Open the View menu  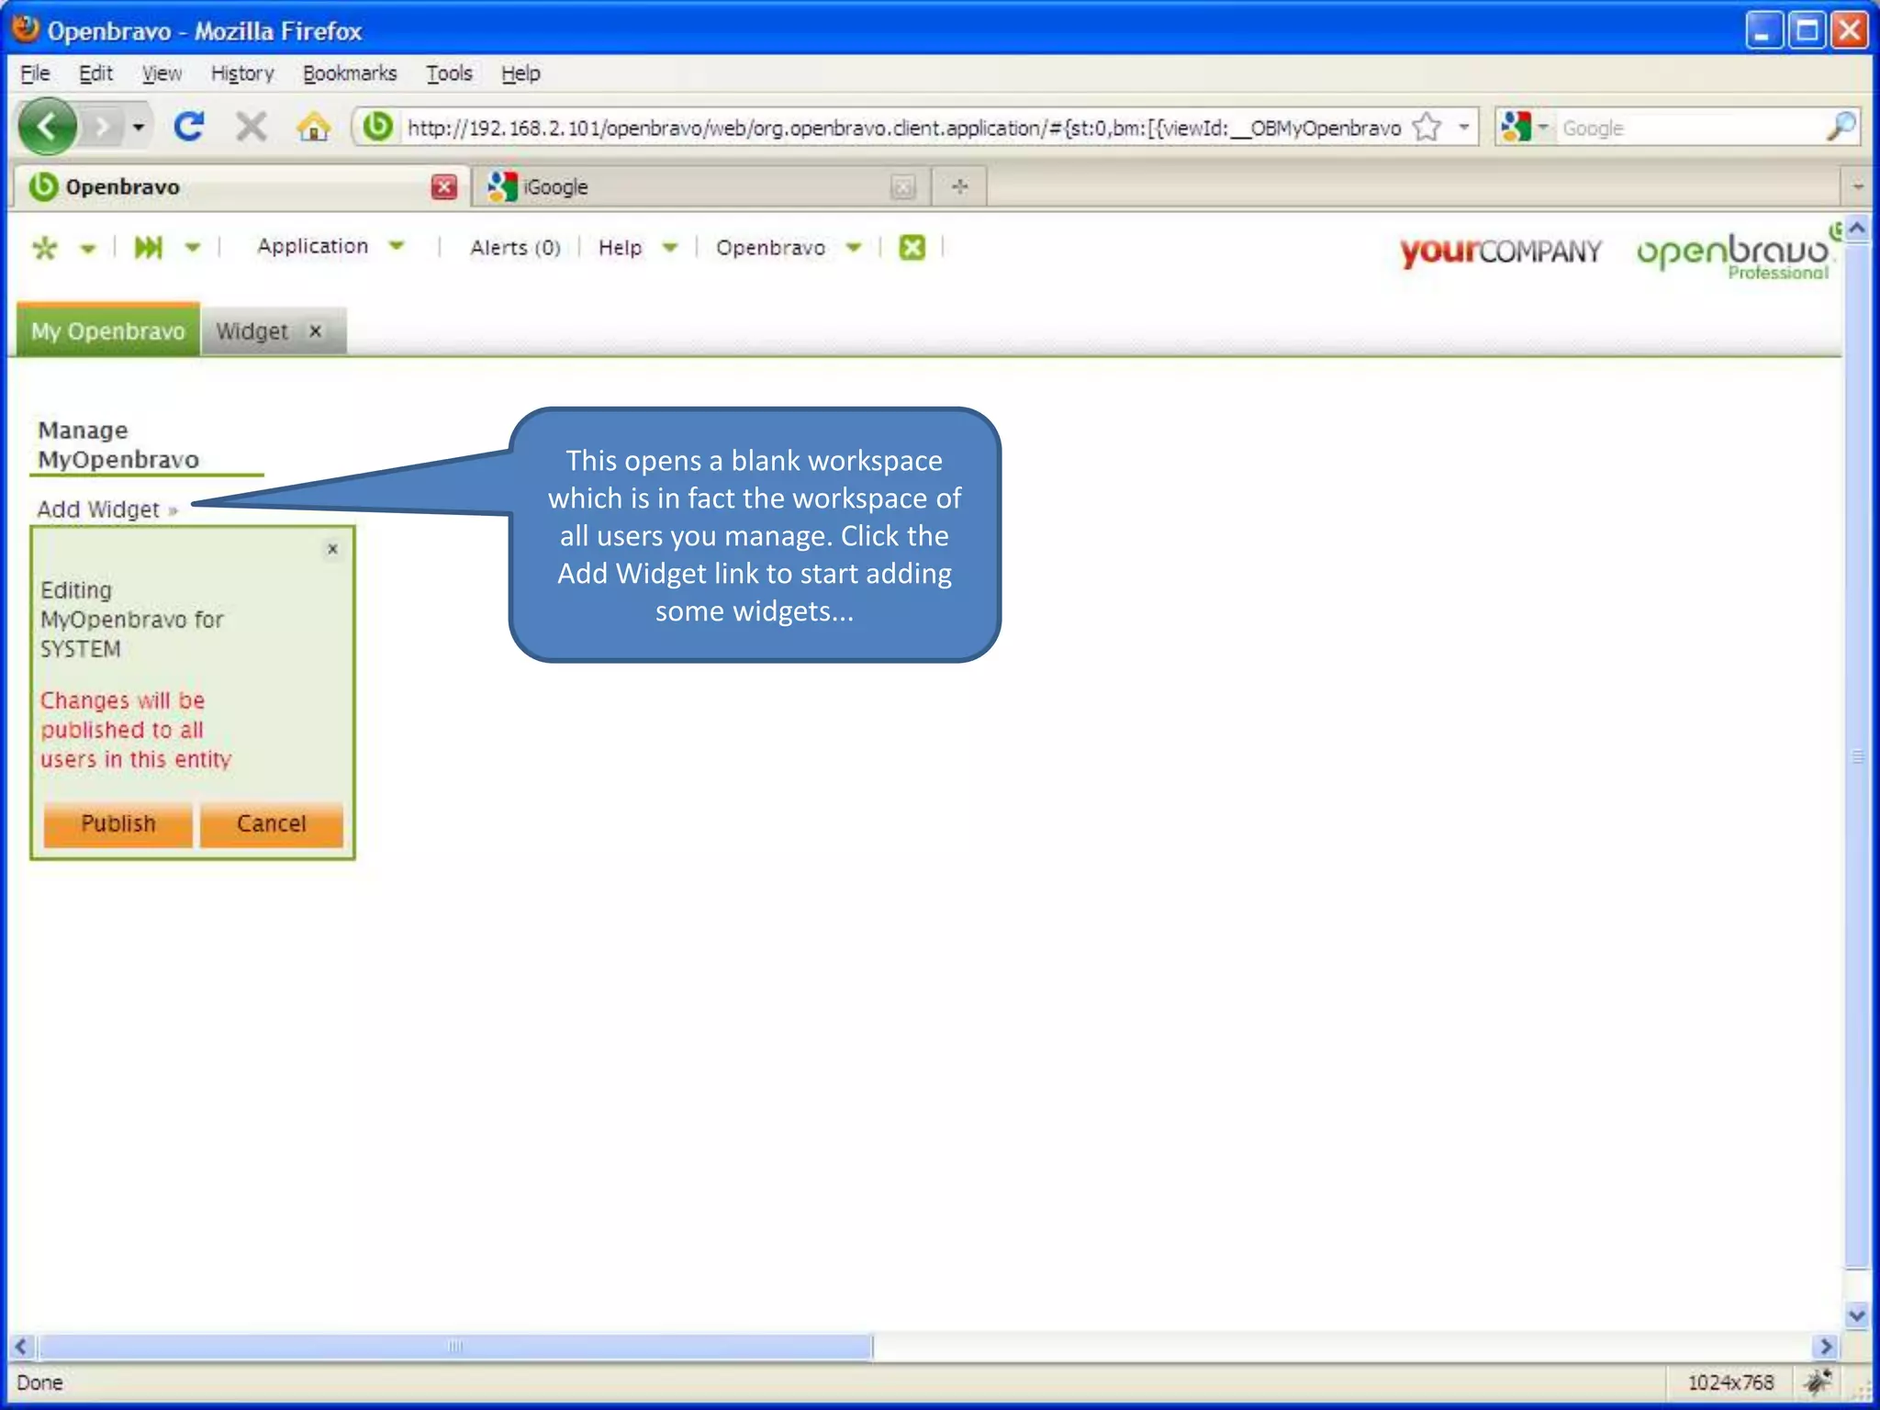pyautogui.click(x=162, y=73)
